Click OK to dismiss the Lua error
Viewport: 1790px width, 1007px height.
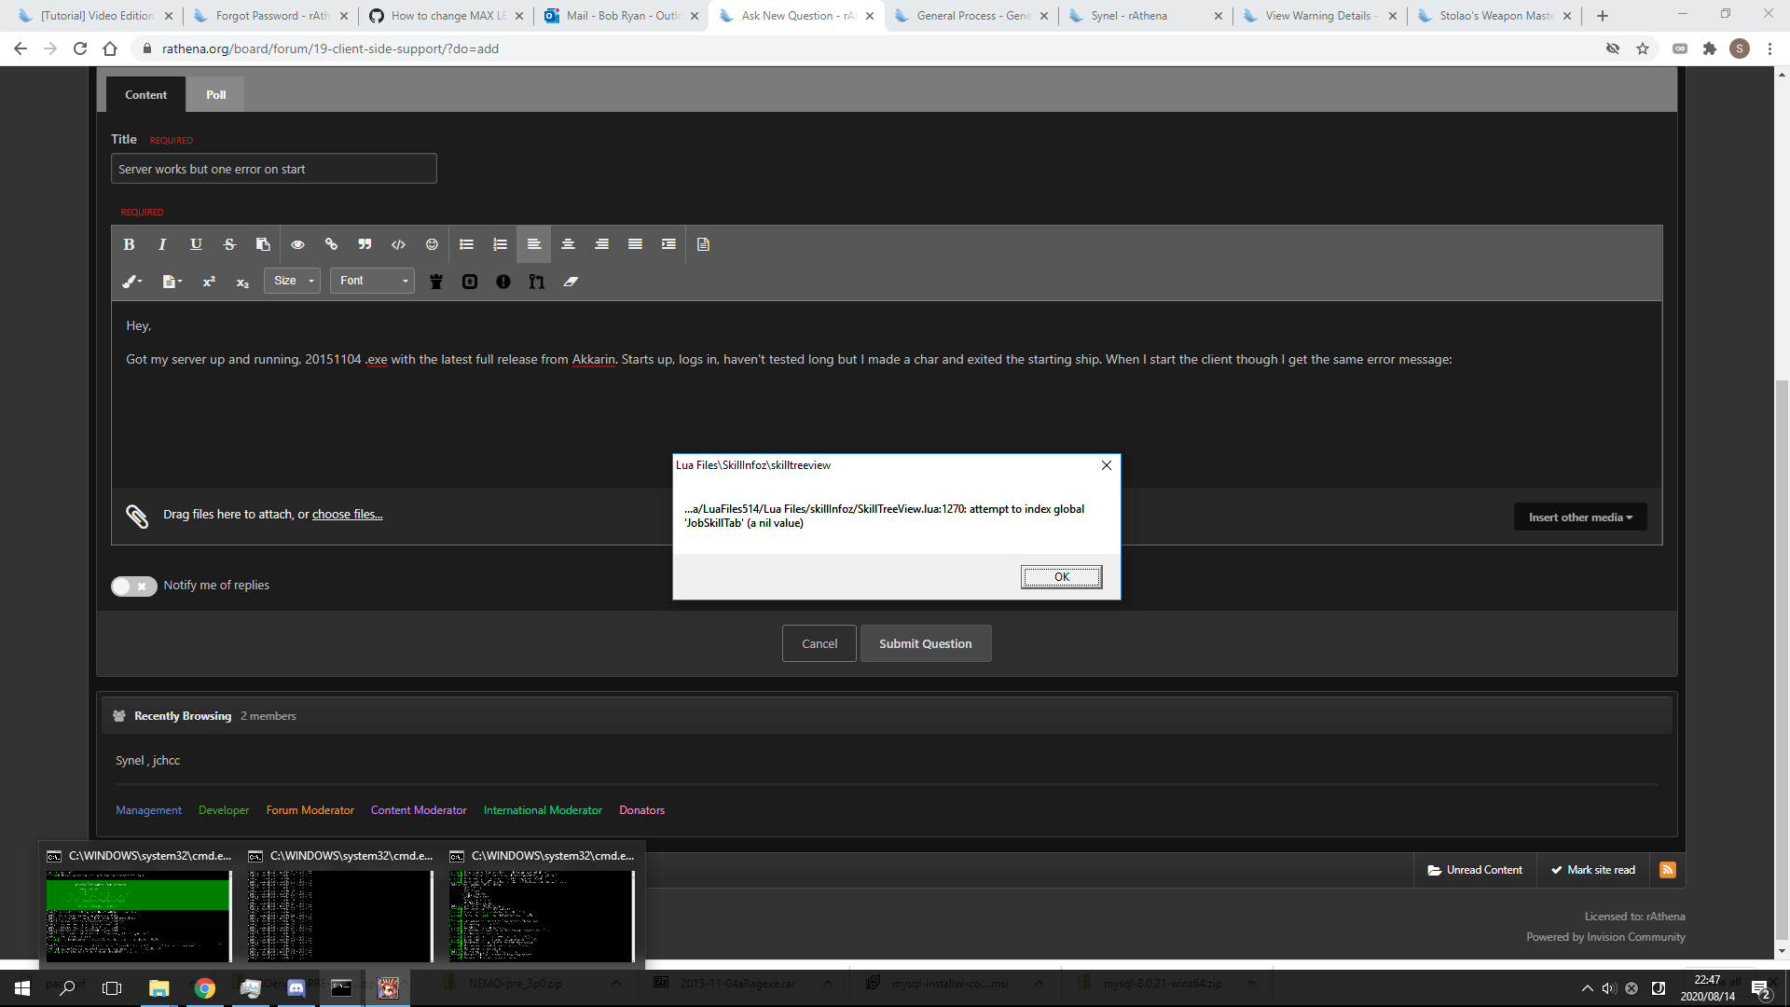1060,575
